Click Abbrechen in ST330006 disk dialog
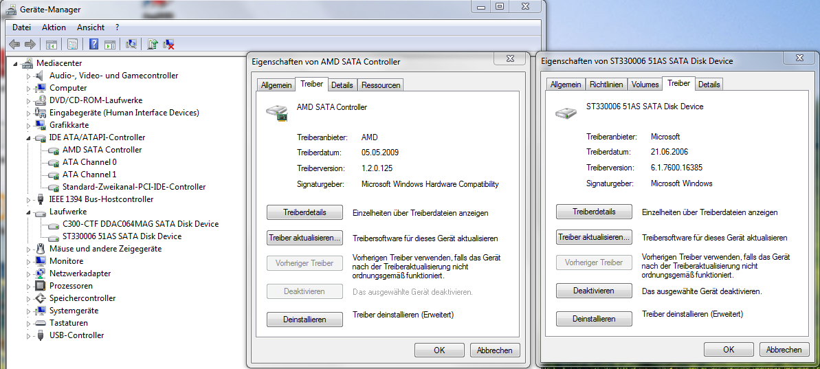The image size is (820, 369). pos(784,350)
